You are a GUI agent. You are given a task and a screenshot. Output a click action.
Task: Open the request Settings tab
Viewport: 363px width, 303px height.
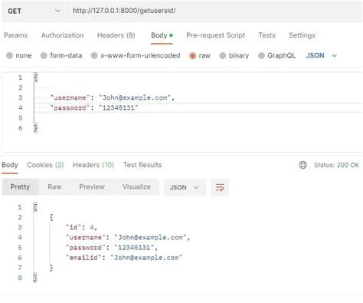302,35
